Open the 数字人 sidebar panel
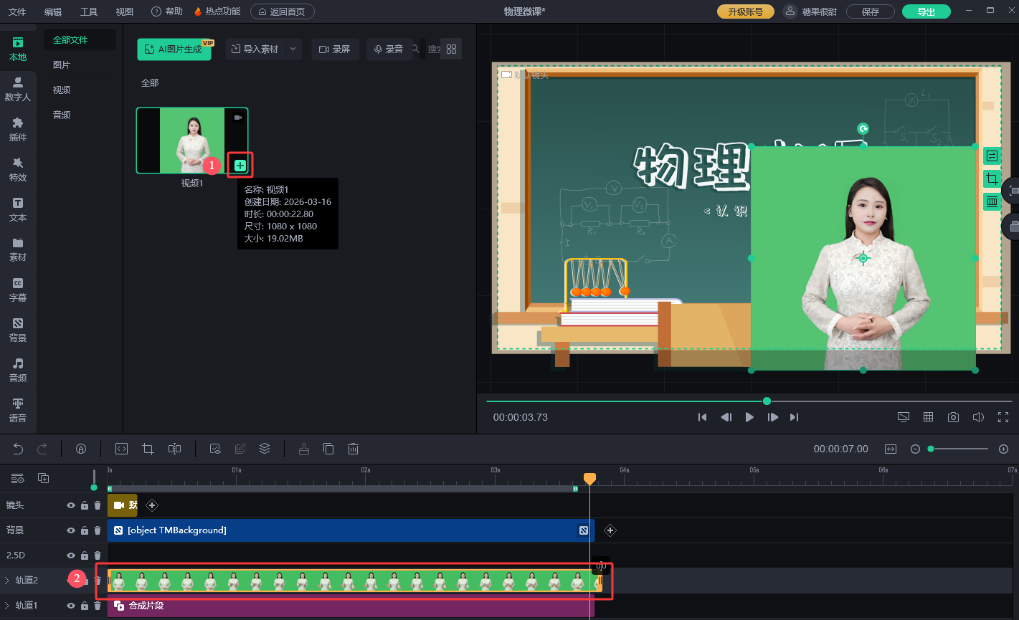 [17, 89]
